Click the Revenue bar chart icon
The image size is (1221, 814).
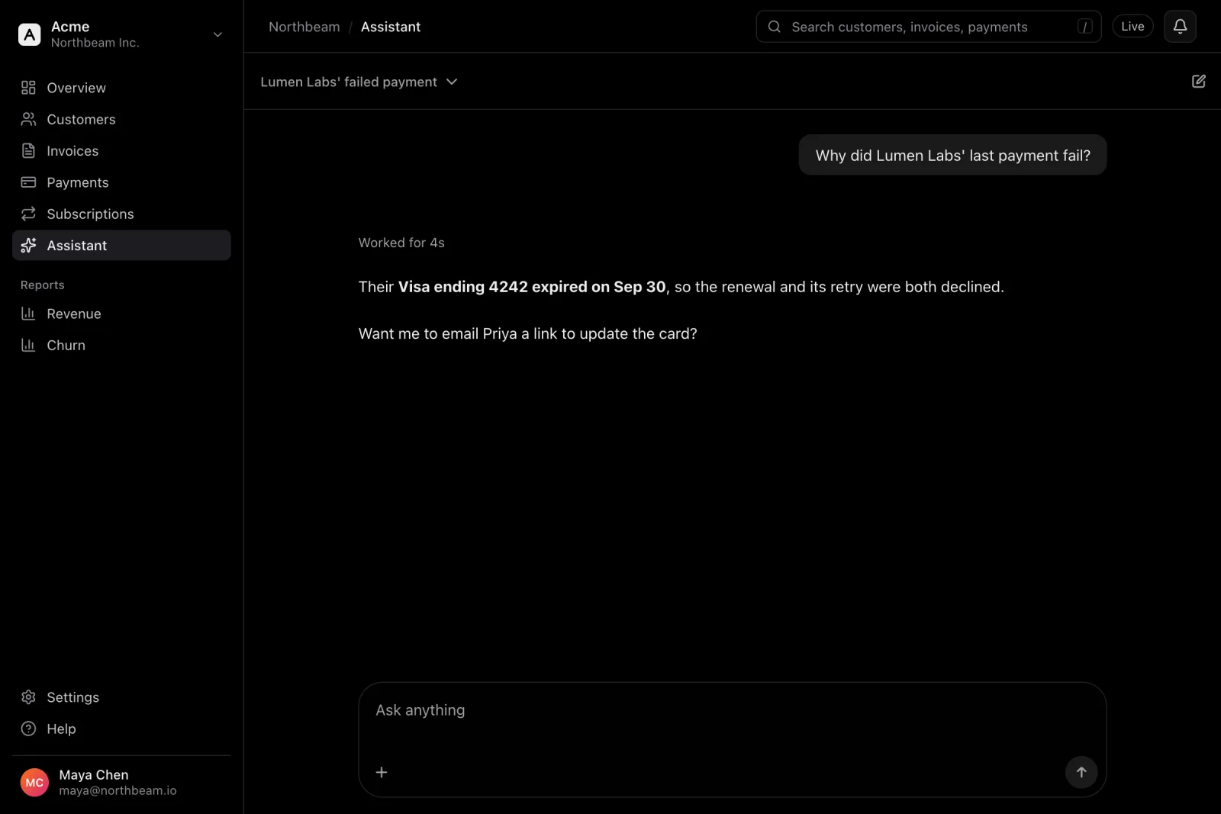tap(28, 314)
